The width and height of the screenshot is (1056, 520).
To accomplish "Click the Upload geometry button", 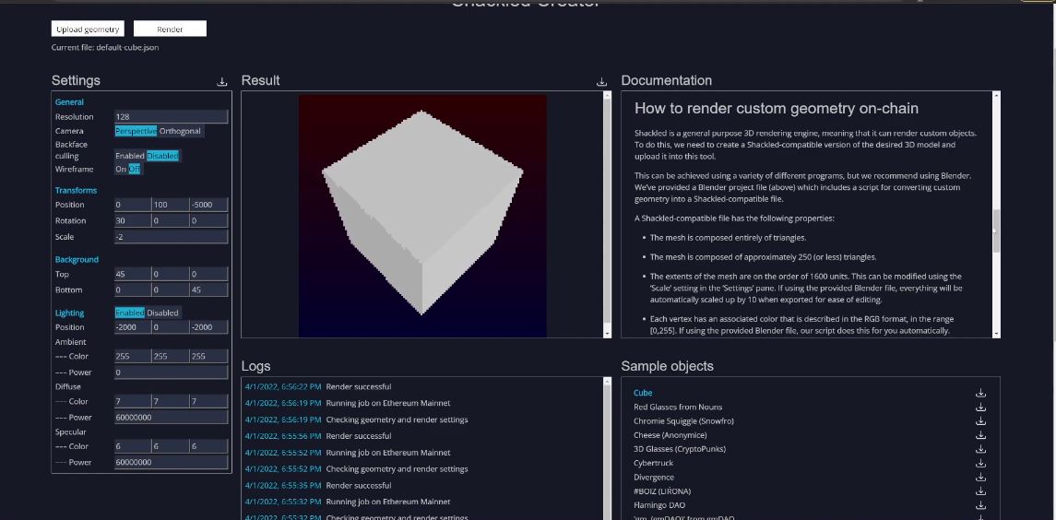I will [x=88, y=29].
